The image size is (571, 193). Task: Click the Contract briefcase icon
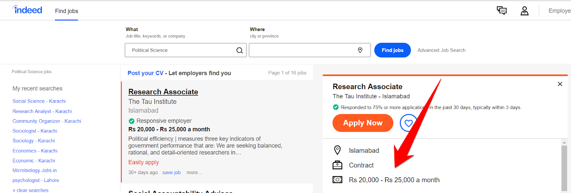coord(337,165)
